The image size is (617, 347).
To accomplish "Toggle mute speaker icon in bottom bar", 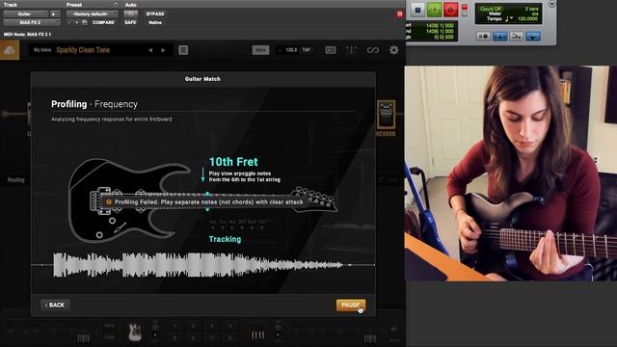I will coord(393,329).
